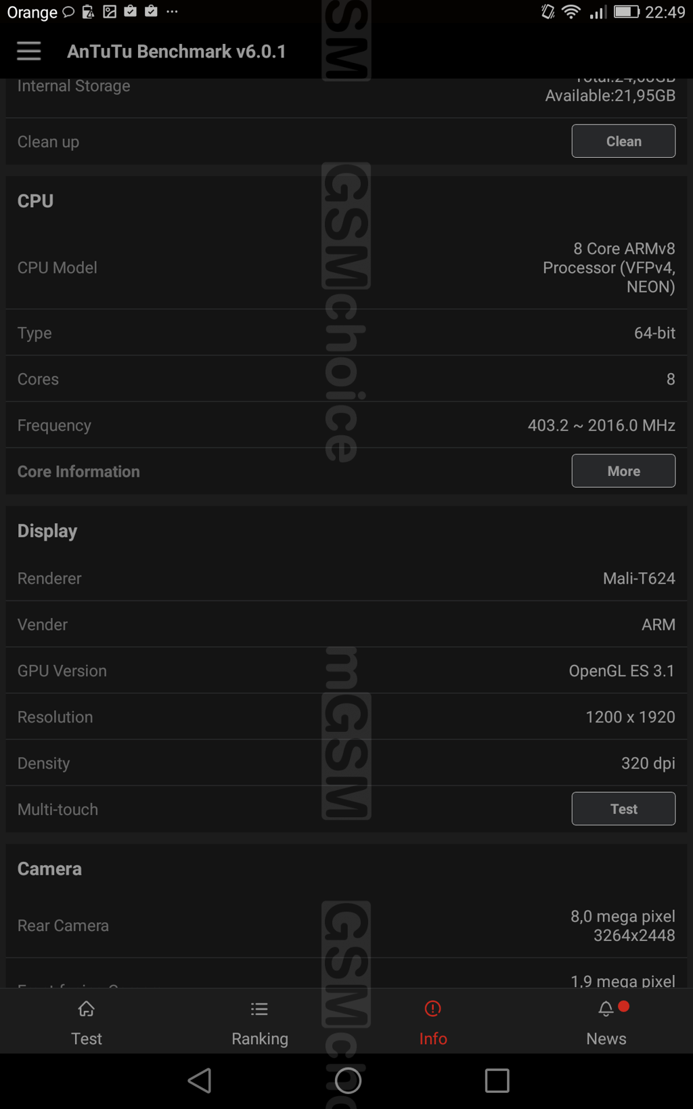Tap the battery status icon
The width and height of the screenshot is (693, 1109).
[626, 12]
